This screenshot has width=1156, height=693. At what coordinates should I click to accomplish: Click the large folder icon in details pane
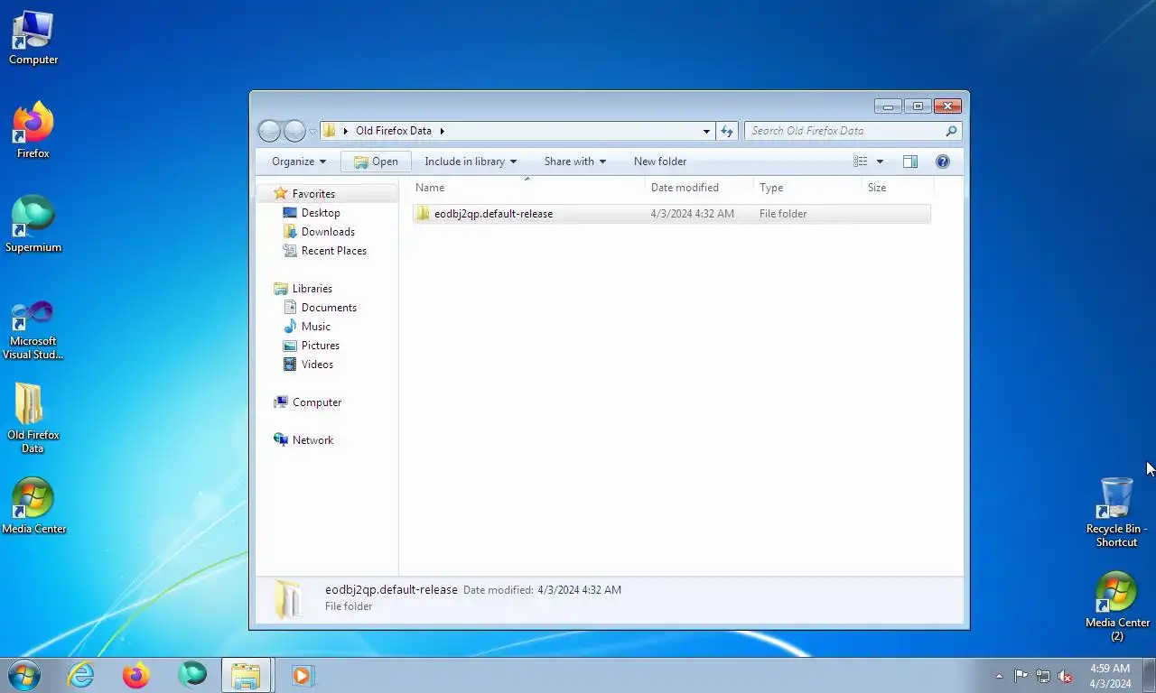288,598
